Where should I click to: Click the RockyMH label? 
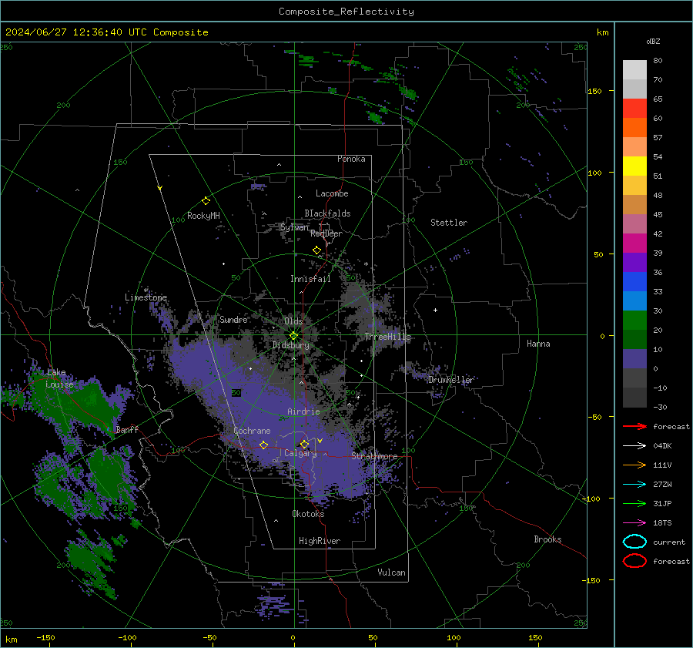[203, 216]
